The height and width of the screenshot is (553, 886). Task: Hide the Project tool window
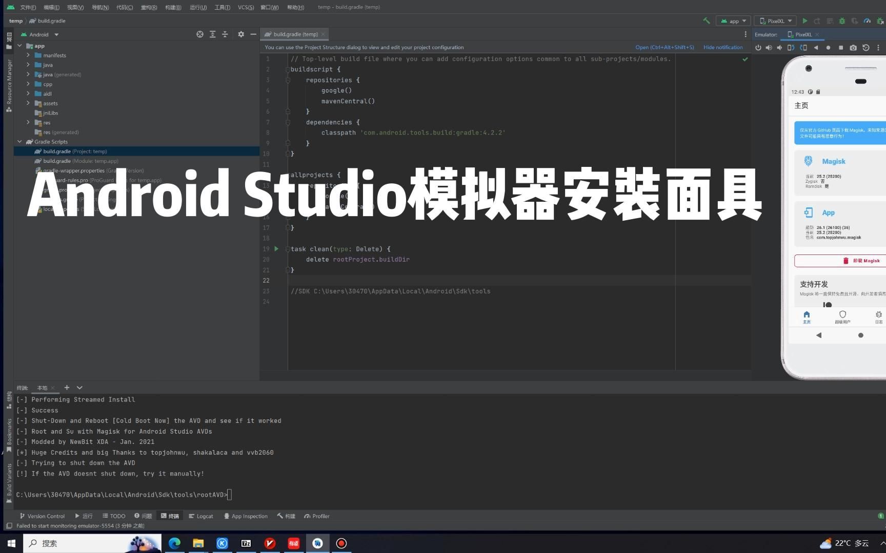coord(253,34)
